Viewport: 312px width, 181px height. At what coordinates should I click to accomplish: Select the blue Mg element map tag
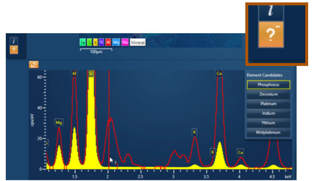[116, 42]
